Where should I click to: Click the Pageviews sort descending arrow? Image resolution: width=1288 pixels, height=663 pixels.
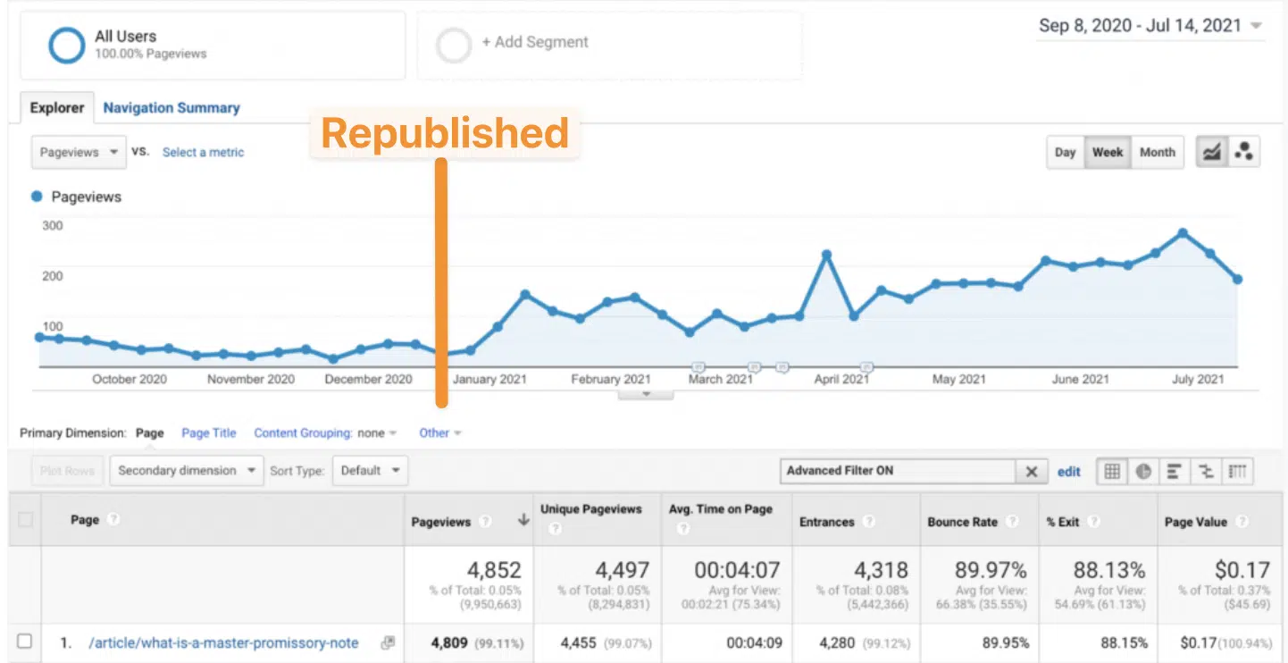523,521
